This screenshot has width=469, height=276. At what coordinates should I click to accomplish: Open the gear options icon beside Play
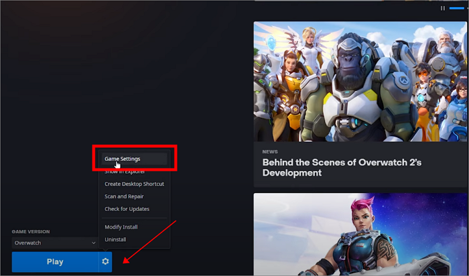point(105,262)
